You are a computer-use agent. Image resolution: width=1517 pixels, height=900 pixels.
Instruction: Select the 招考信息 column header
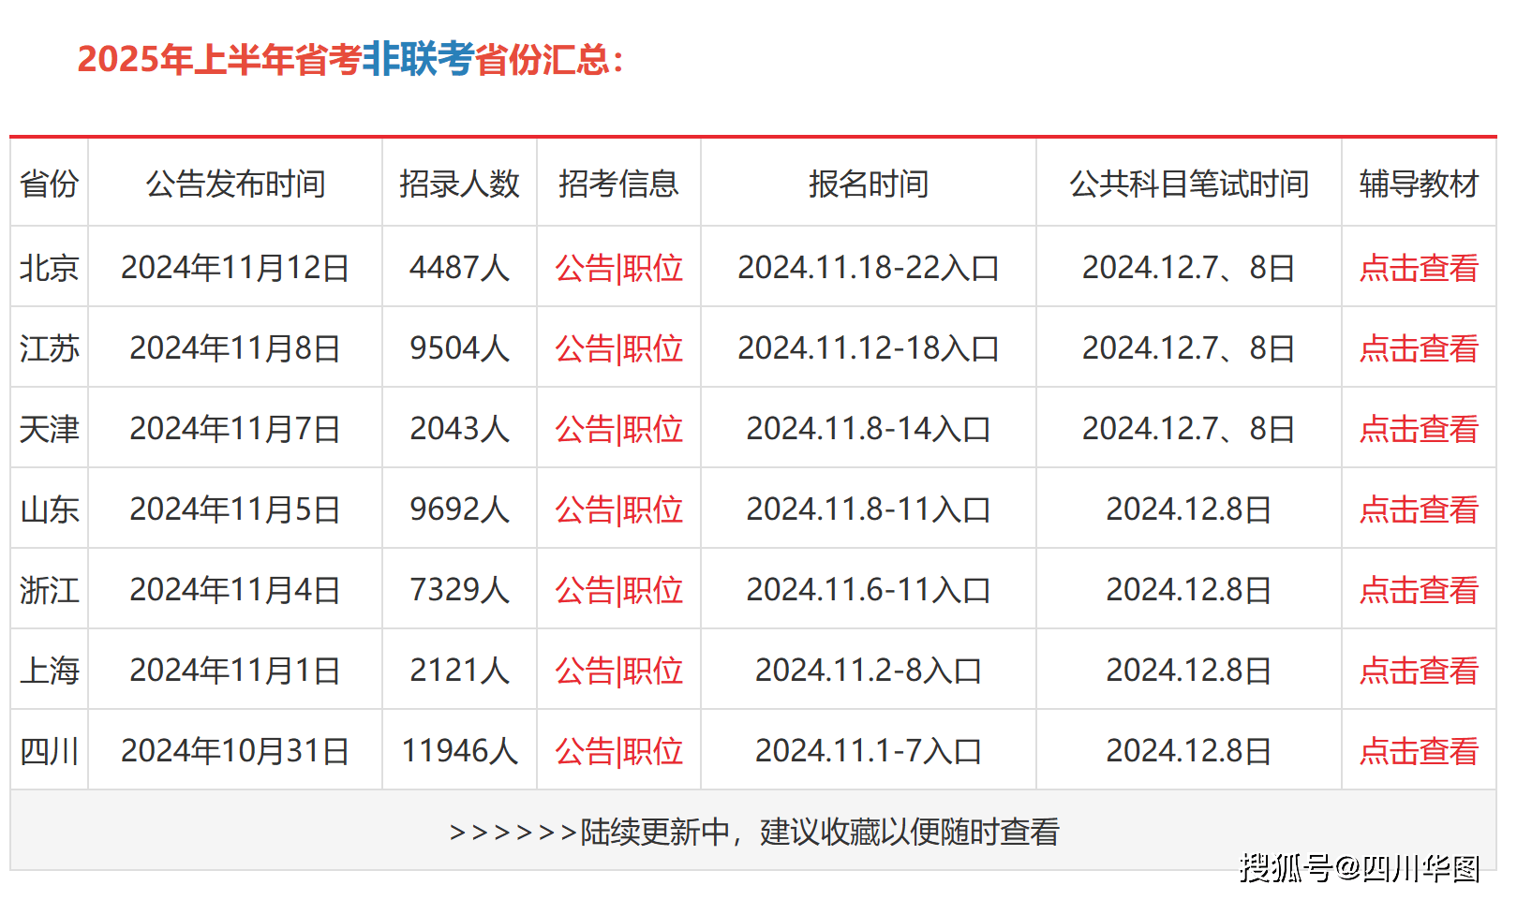618,184
